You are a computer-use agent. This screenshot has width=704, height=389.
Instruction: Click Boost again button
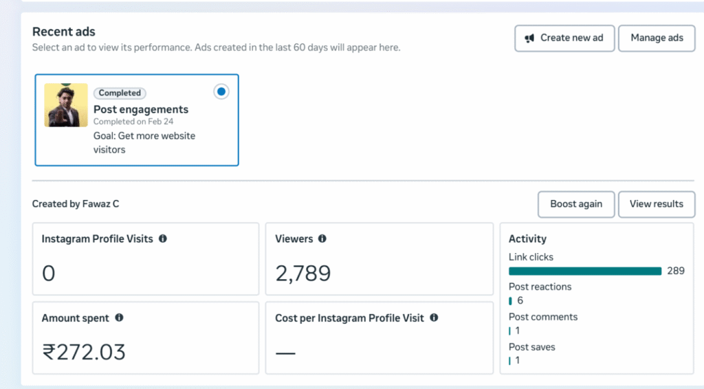[576, 204]
